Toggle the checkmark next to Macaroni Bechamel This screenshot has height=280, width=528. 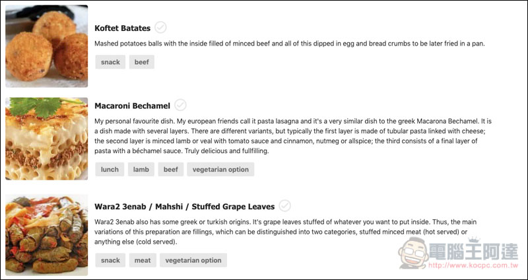coord(180,105)
